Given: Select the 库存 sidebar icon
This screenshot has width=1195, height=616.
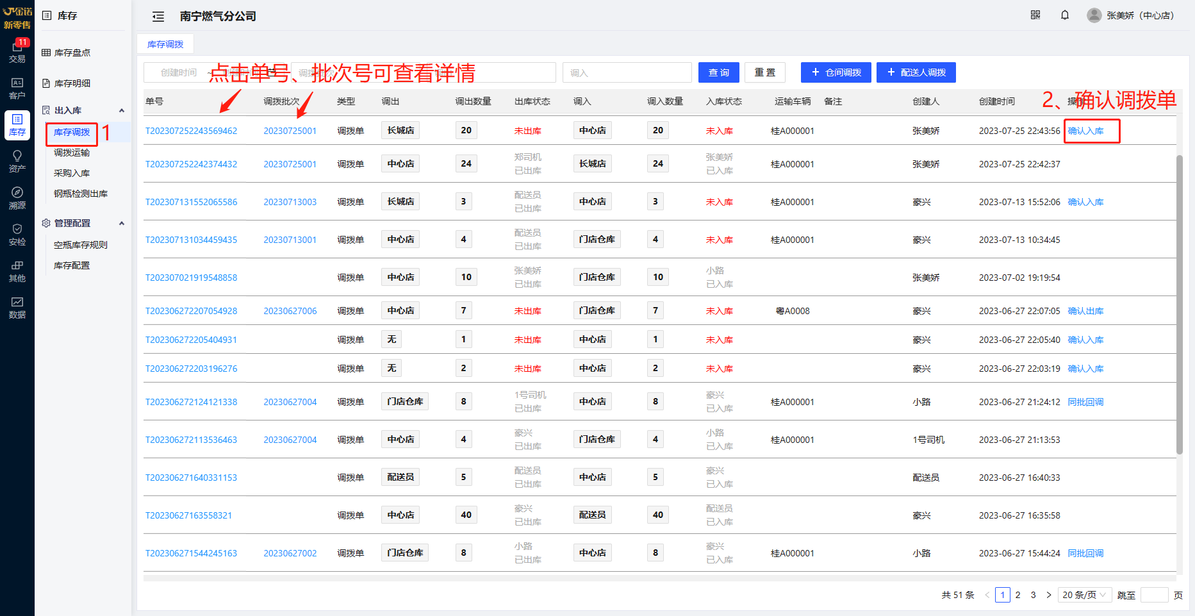Looking at the screenshot, I should 17,125.
